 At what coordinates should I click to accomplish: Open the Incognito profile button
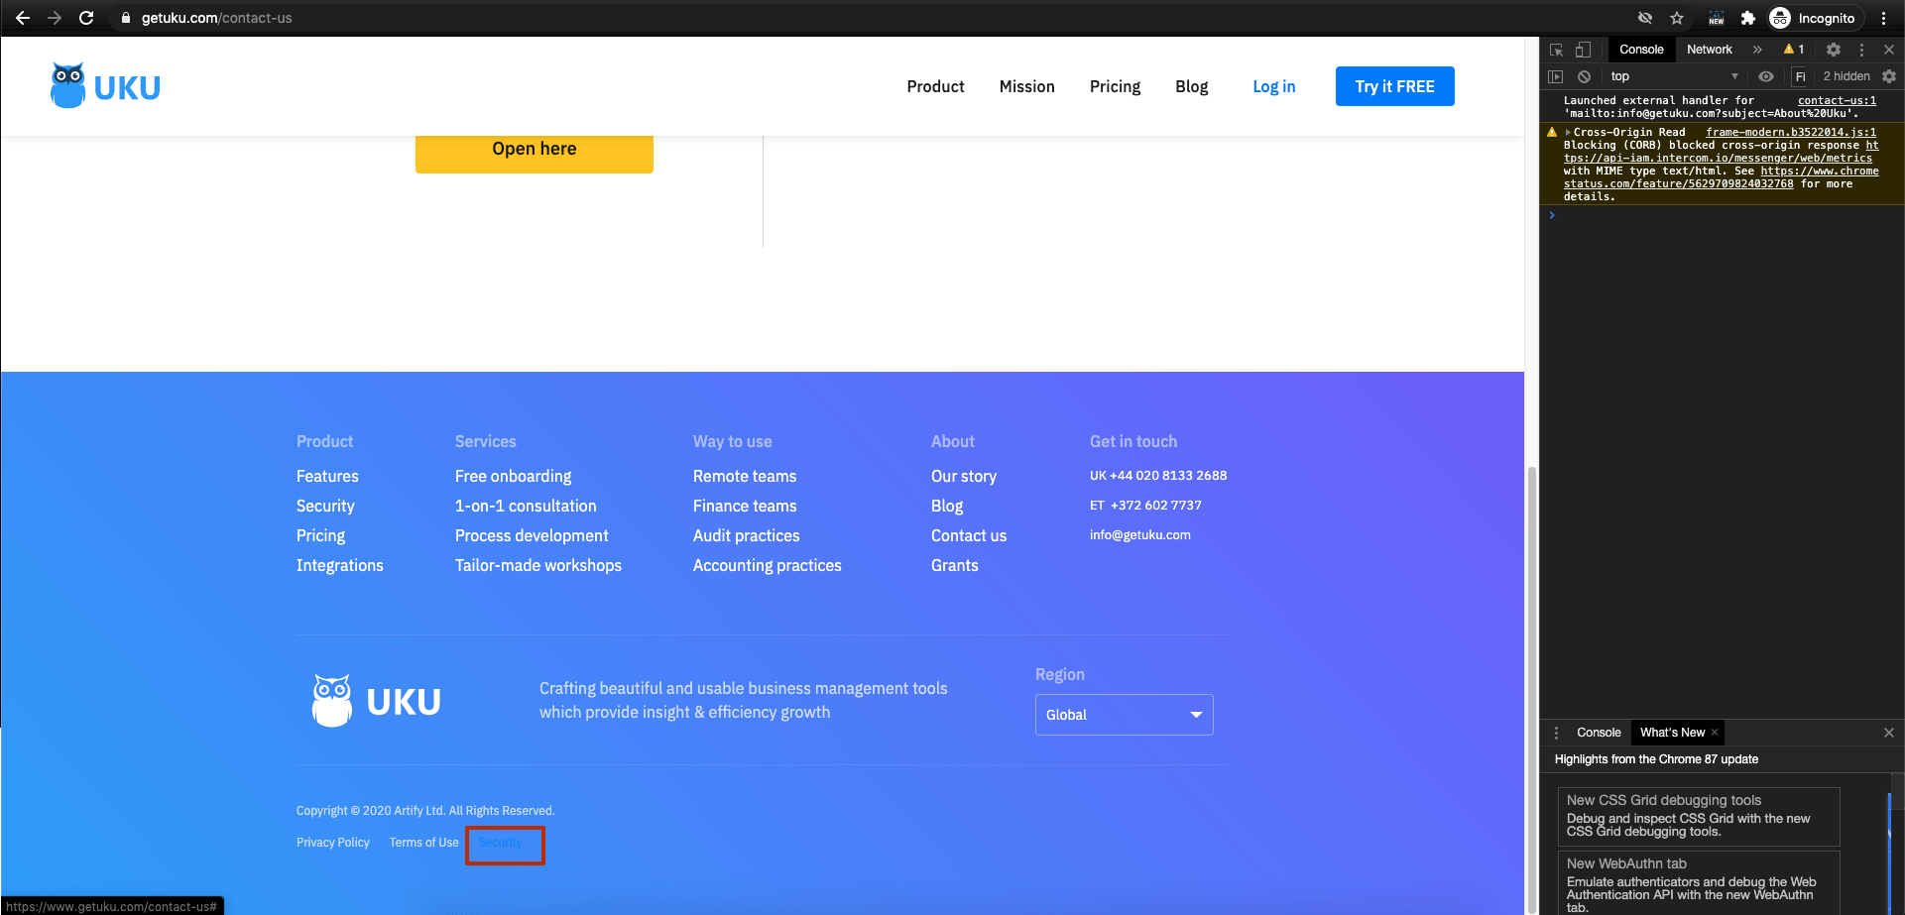click(1814, 18)
